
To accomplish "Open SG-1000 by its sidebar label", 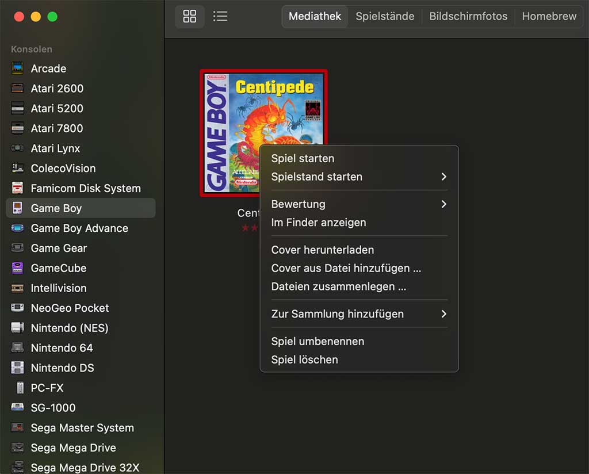I will [53, 407].
